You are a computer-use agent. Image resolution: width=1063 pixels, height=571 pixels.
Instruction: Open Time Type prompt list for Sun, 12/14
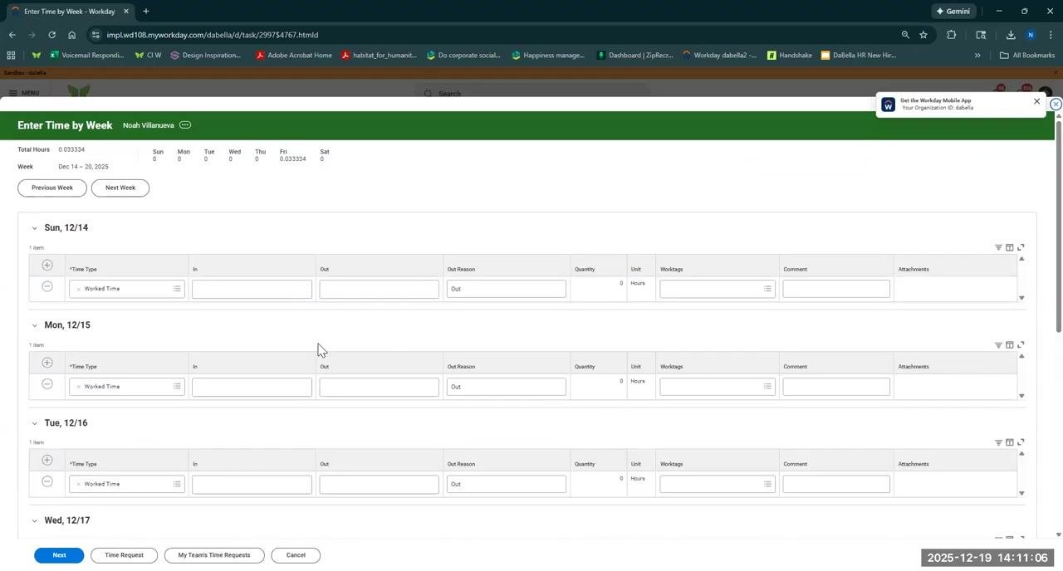tap(177, 289)
